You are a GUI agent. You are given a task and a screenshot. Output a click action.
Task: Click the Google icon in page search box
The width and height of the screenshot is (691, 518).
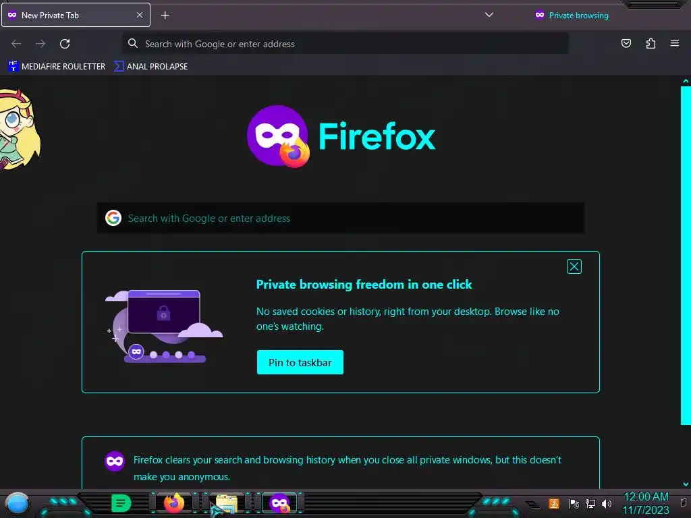click(x=113, y=218)
